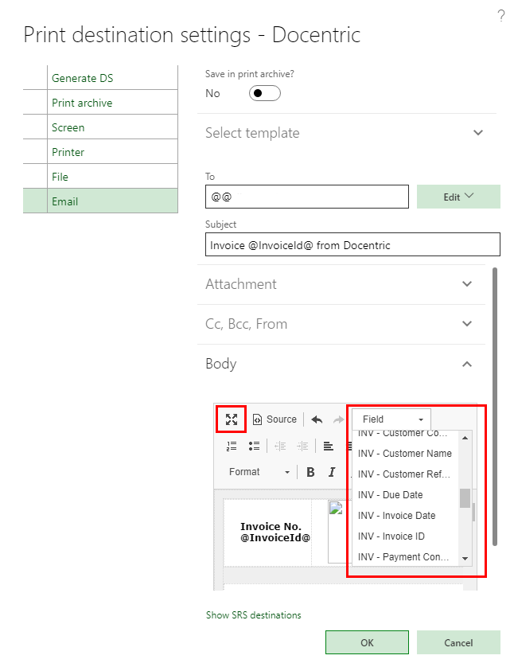Click the Field list scrollbar thumb

[x=465, y=498]
